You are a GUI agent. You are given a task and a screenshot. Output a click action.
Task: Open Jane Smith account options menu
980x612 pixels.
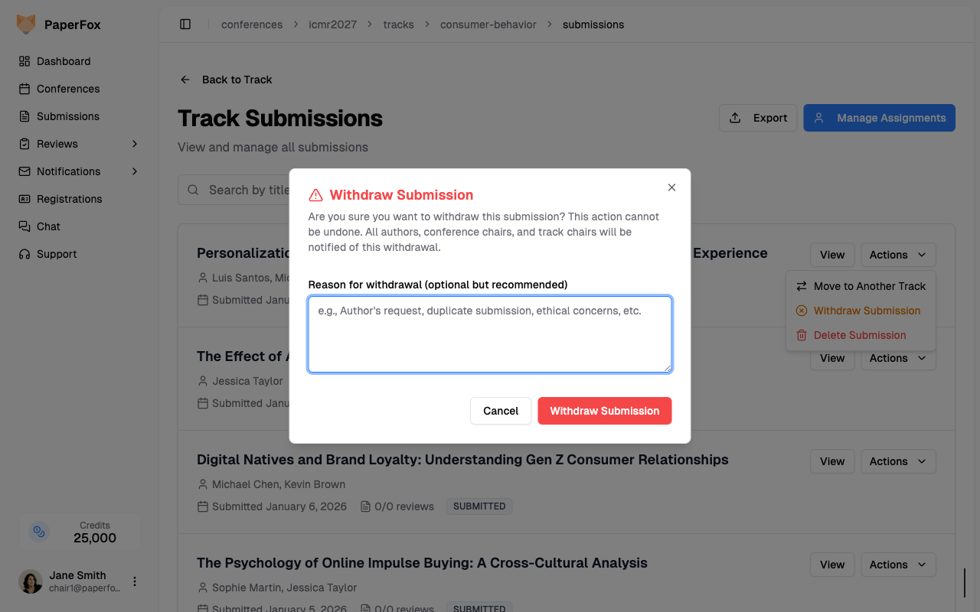pos(135,581)
